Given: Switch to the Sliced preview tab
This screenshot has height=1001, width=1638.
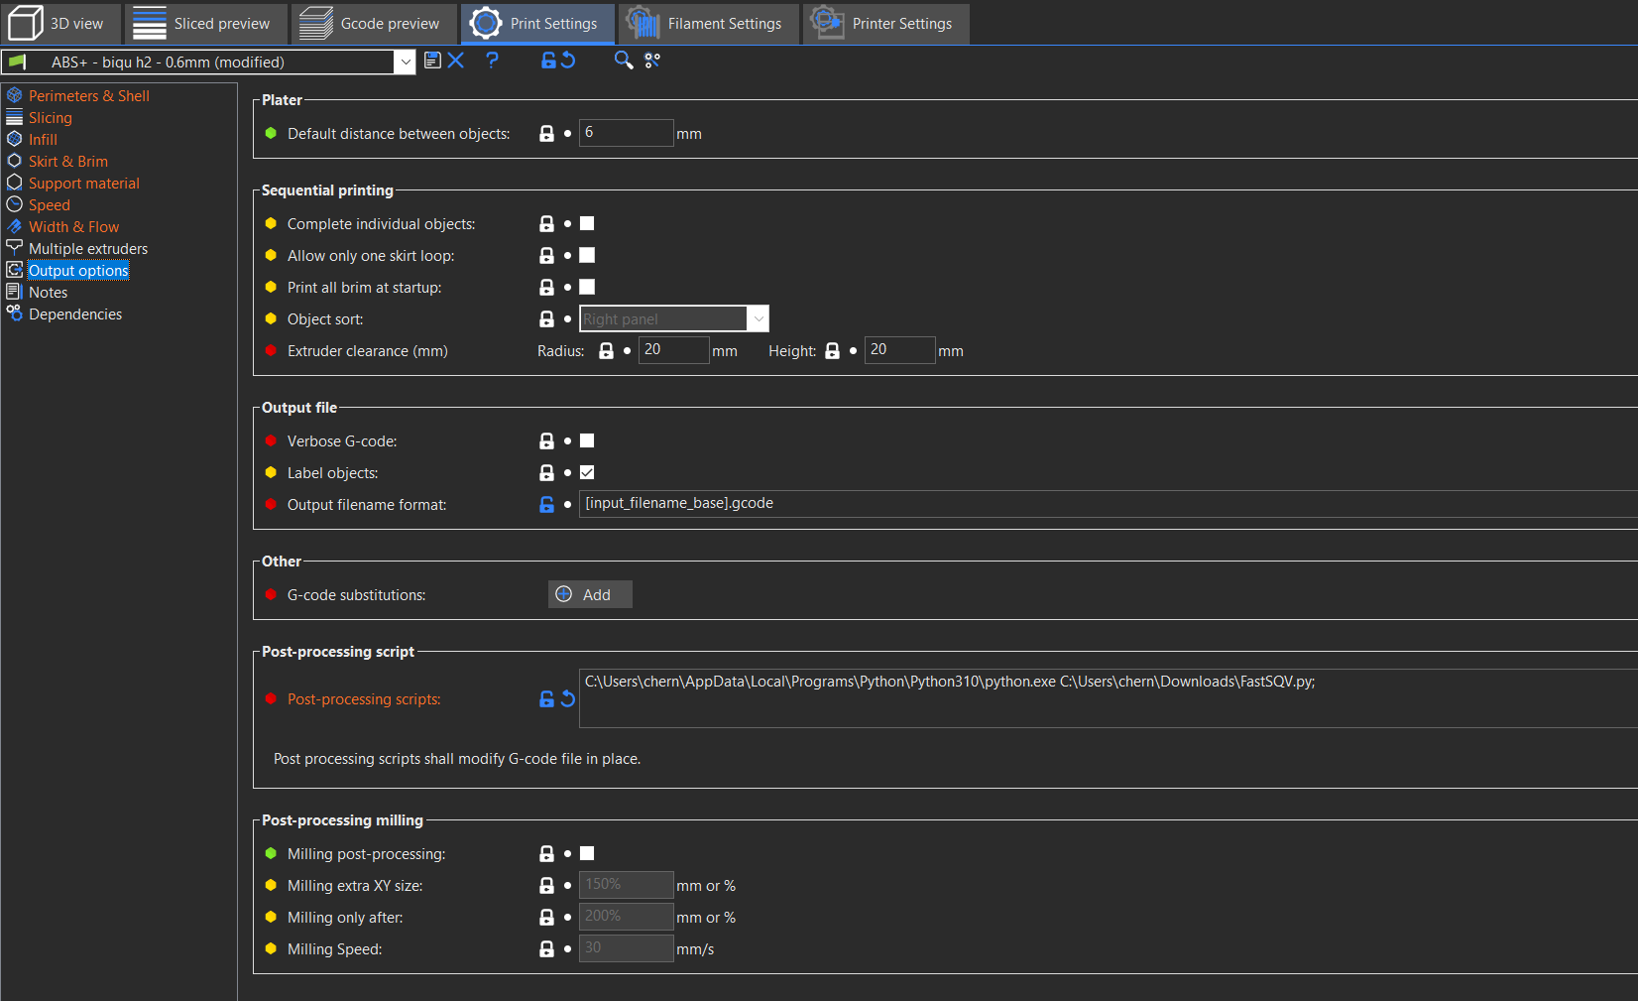Looking at the screenshot, I should [205, 24].
